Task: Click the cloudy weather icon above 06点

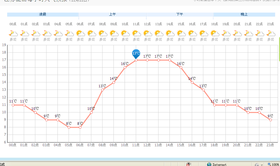Action: (80, 33)
